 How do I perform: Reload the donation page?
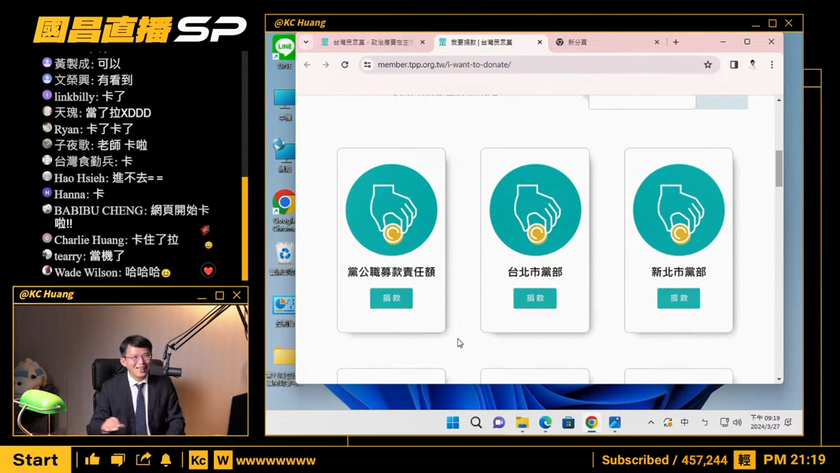pyautogui.click(x=345, y=65)
